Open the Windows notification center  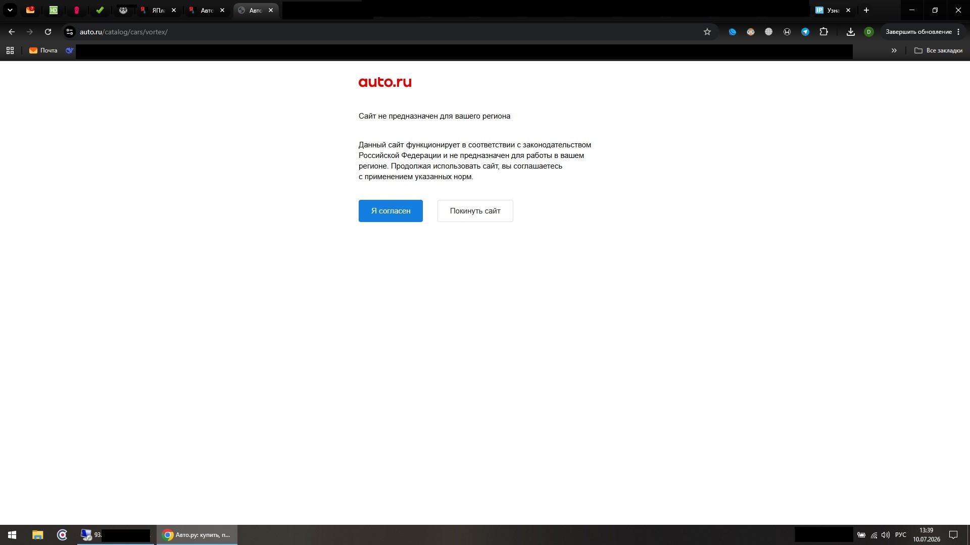click(x=954, y=535)
